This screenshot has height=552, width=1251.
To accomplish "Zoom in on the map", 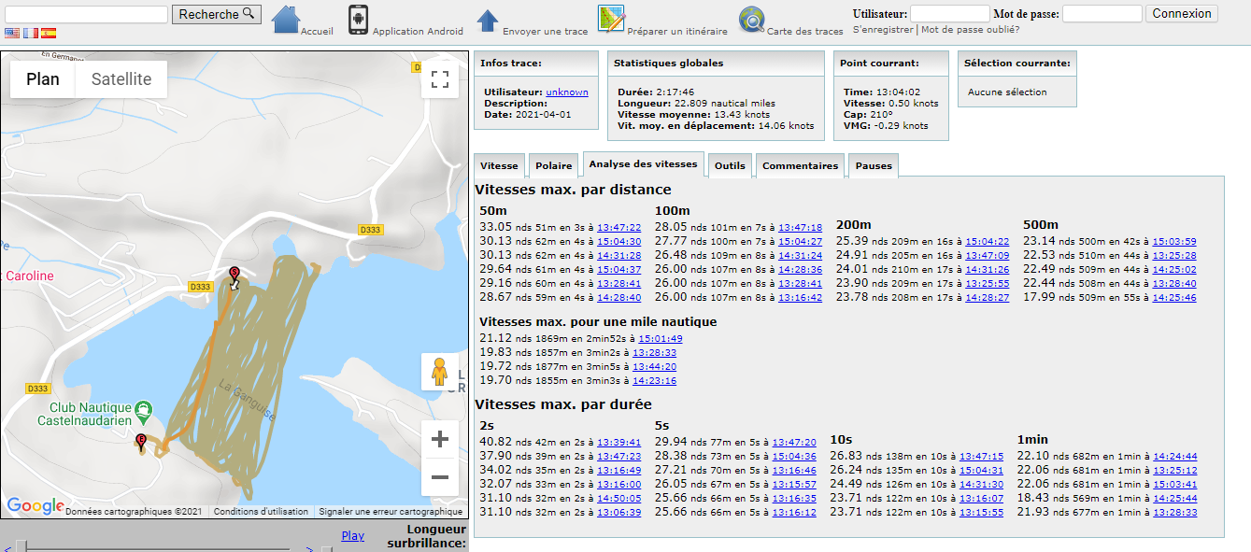I will pos(440,439).
